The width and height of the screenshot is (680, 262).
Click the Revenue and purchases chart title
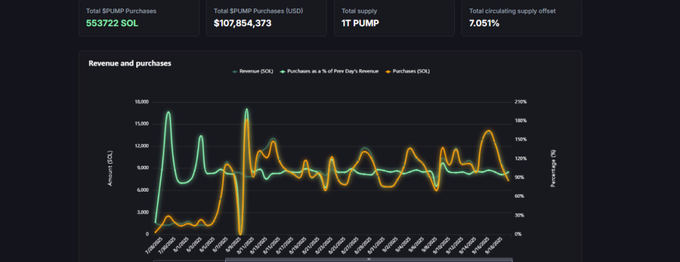point(129,63)
